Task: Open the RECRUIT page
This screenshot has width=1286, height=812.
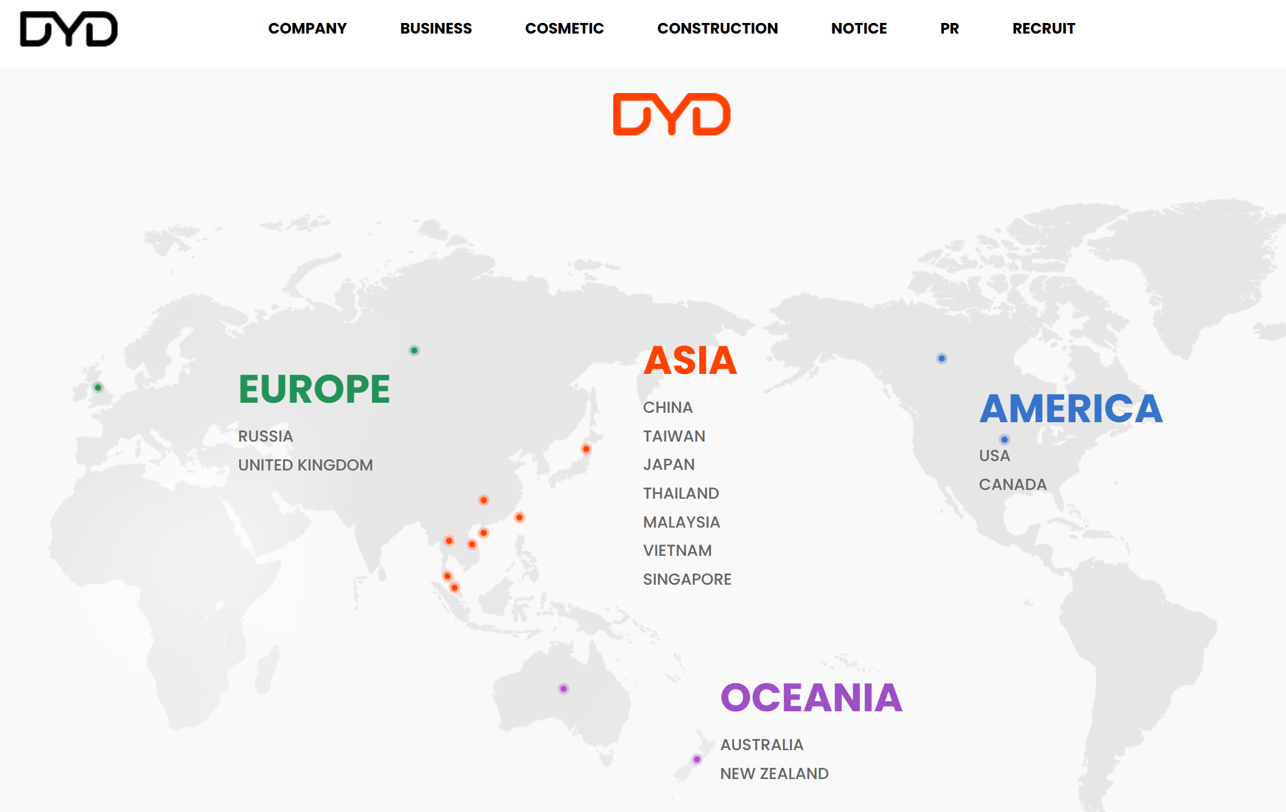Action: [x=1043, y=28]
